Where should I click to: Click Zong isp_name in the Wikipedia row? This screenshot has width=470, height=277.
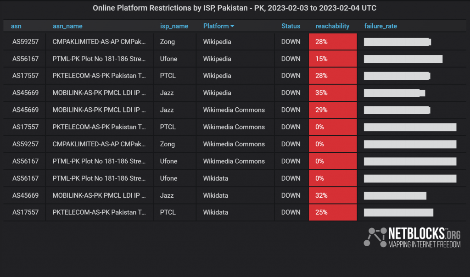click(x=167, y=42)
